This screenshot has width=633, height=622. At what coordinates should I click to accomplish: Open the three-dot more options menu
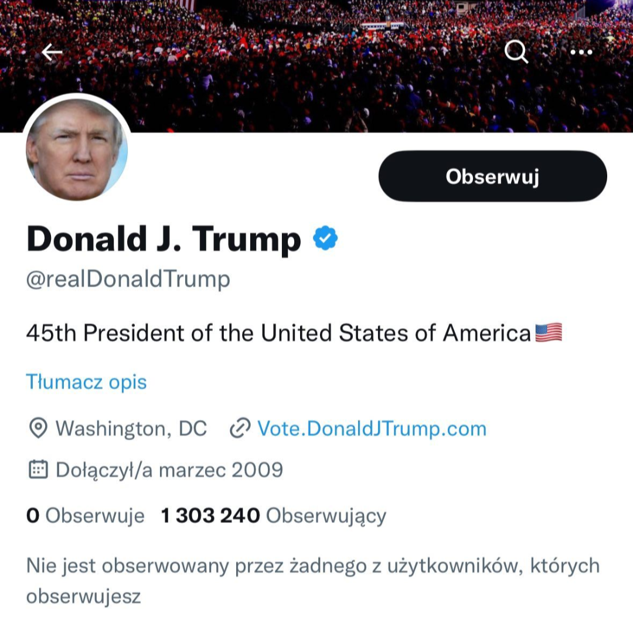point(581,53)
